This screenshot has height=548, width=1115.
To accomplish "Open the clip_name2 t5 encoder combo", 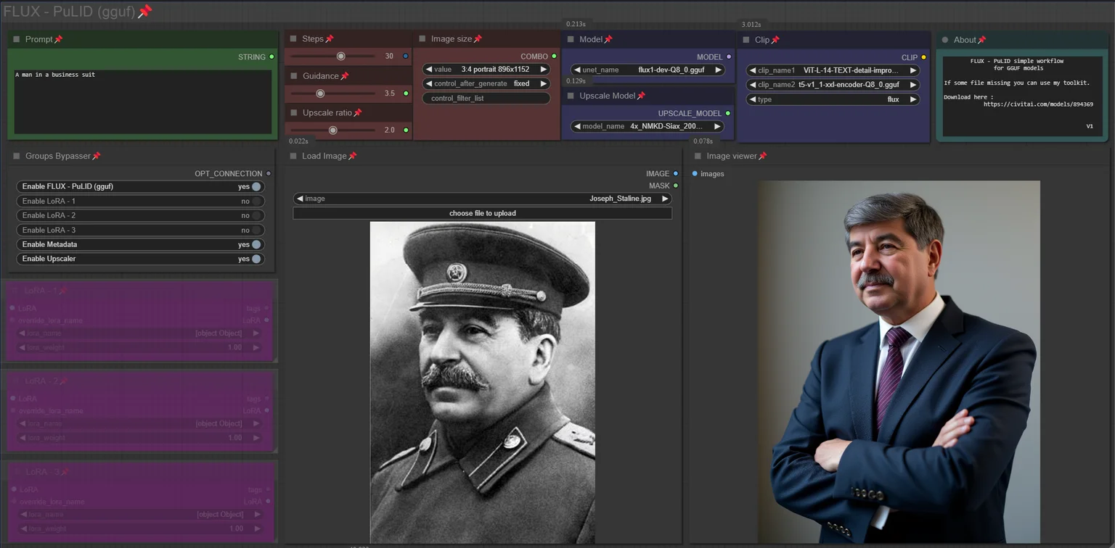I will [x=833, y=85].
